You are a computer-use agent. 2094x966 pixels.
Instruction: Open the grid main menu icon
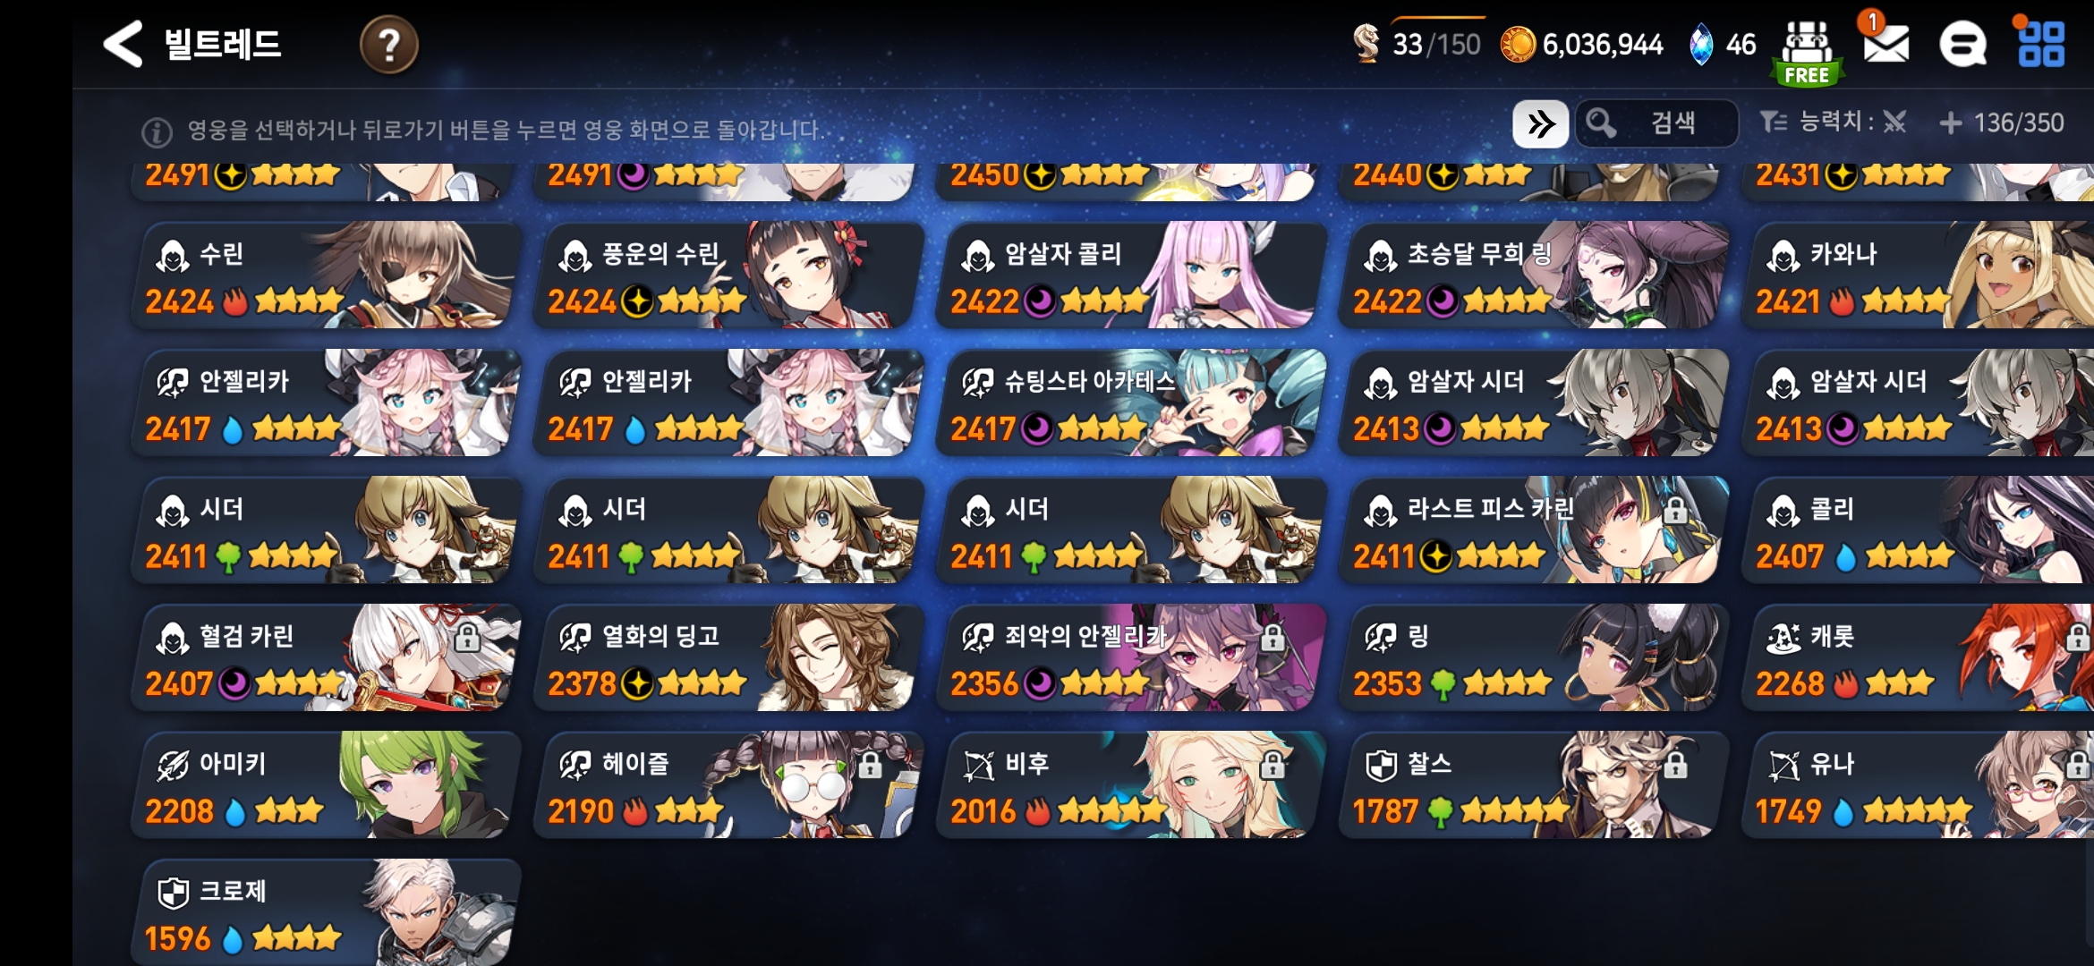pyautogui.click(x=2041, y=44)
